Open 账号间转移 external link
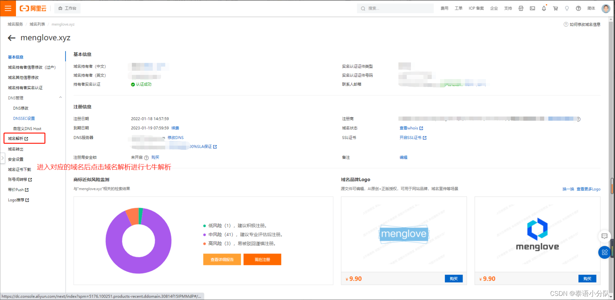 tap(20, 180)
